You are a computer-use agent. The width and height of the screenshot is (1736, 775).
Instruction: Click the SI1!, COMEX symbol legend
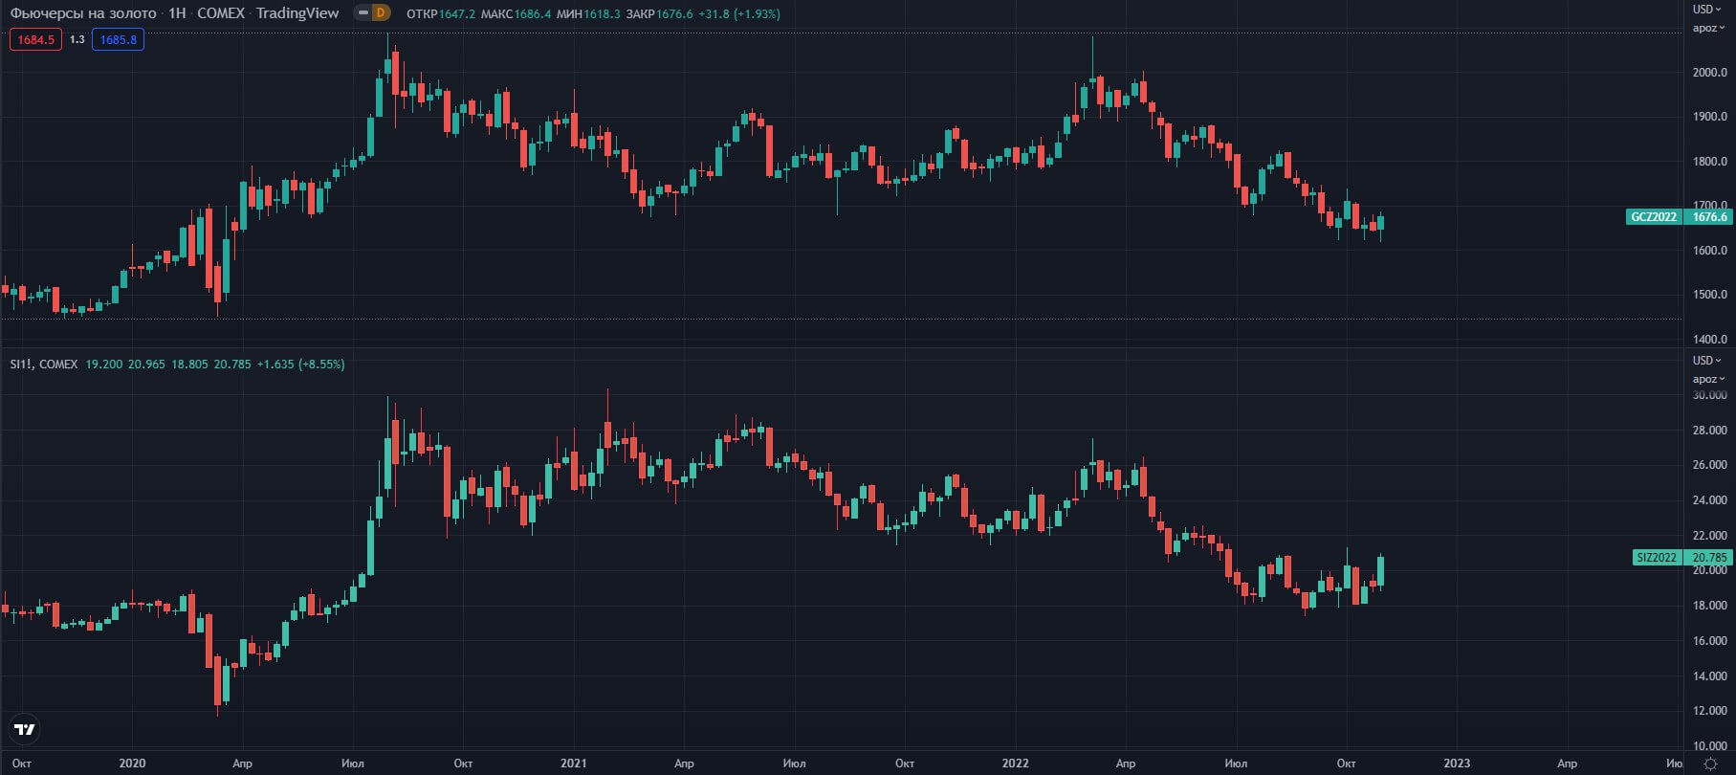pyautogui.click(x=44, y=365)
